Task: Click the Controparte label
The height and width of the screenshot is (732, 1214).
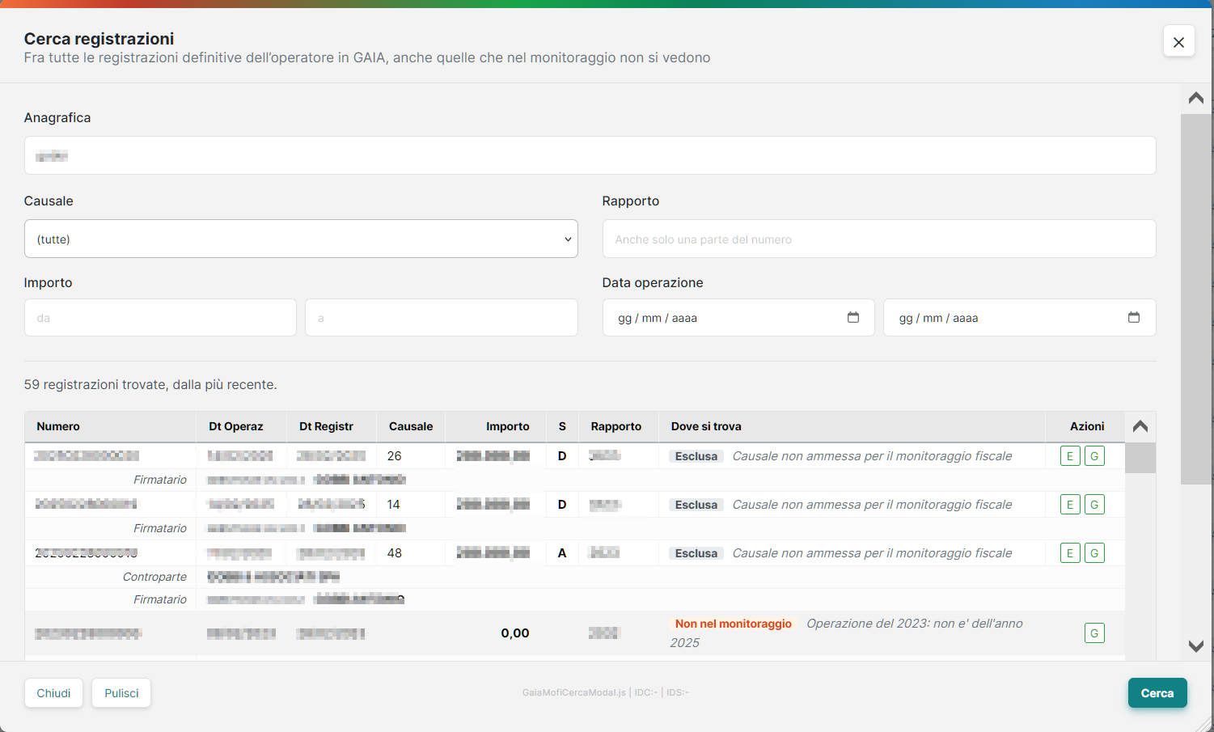Action: (154, 577)
